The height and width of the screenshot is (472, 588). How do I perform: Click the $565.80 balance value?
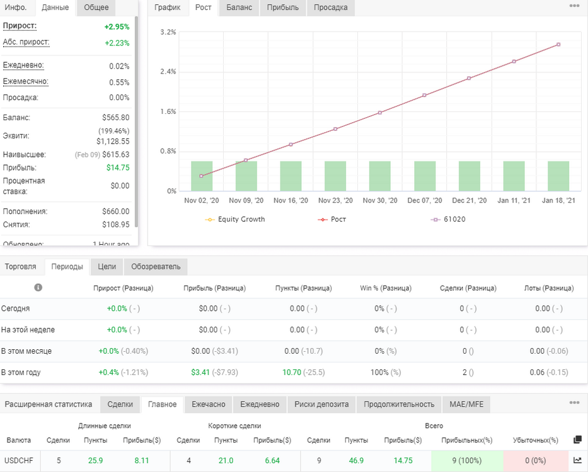(116, 118)
